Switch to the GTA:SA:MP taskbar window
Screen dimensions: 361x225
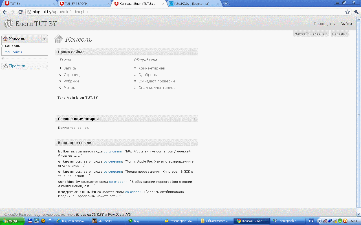(x=107, y=221)
